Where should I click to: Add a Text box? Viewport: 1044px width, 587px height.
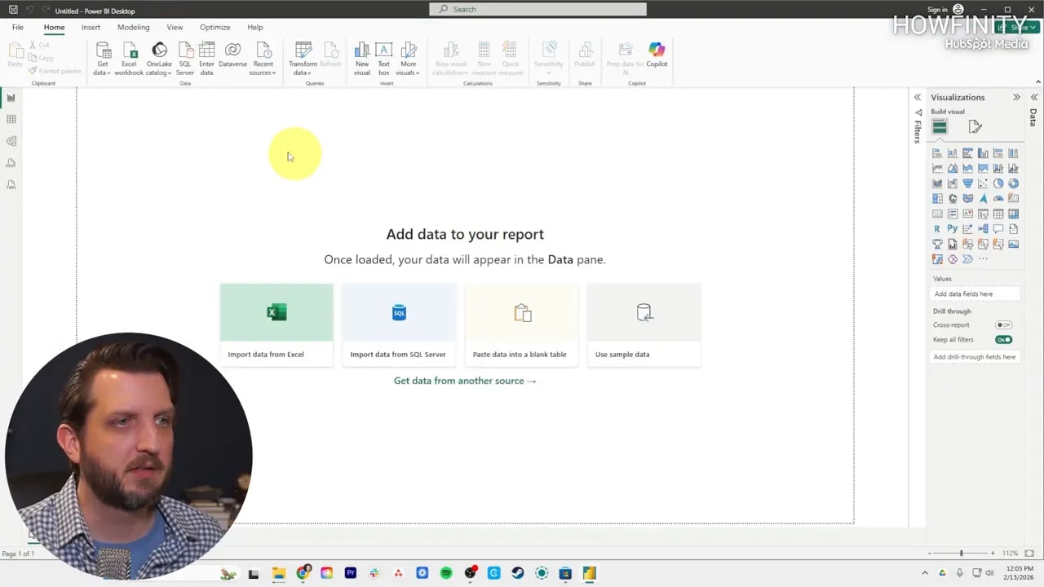383,59
